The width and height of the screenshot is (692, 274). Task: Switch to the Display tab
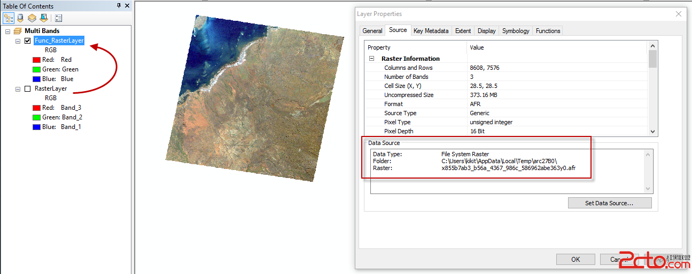point(486,31)
